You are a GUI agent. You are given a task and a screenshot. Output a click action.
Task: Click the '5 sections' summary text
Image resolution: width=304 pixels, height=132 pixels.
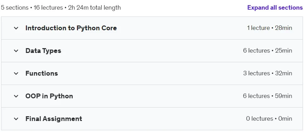[x=15, y=8]
